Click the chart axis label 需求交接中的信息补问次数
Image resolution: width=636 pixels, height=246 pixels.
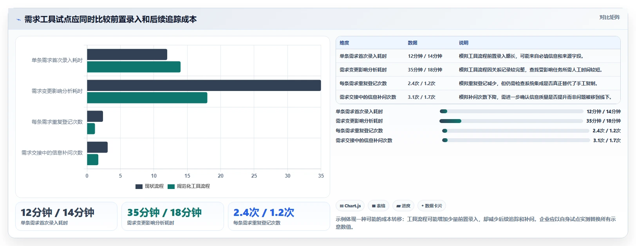coord(52,153)
